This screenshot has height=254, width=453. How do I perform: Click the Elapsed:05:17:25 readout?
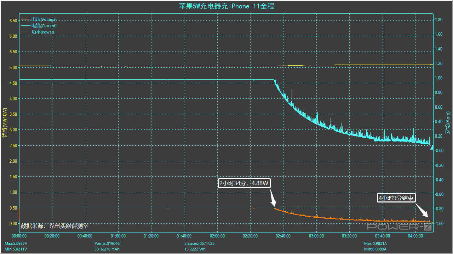199,243
